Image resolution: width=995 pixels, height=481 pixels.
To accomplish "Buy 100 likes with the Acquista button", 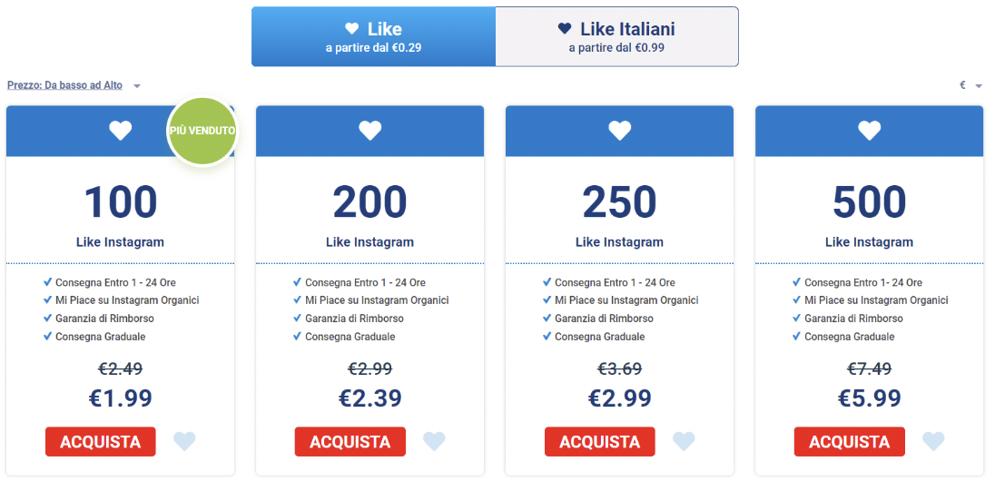I will click(x=100, y=442).
